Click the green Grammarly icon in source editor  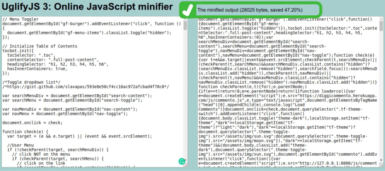tap(181, 161)
